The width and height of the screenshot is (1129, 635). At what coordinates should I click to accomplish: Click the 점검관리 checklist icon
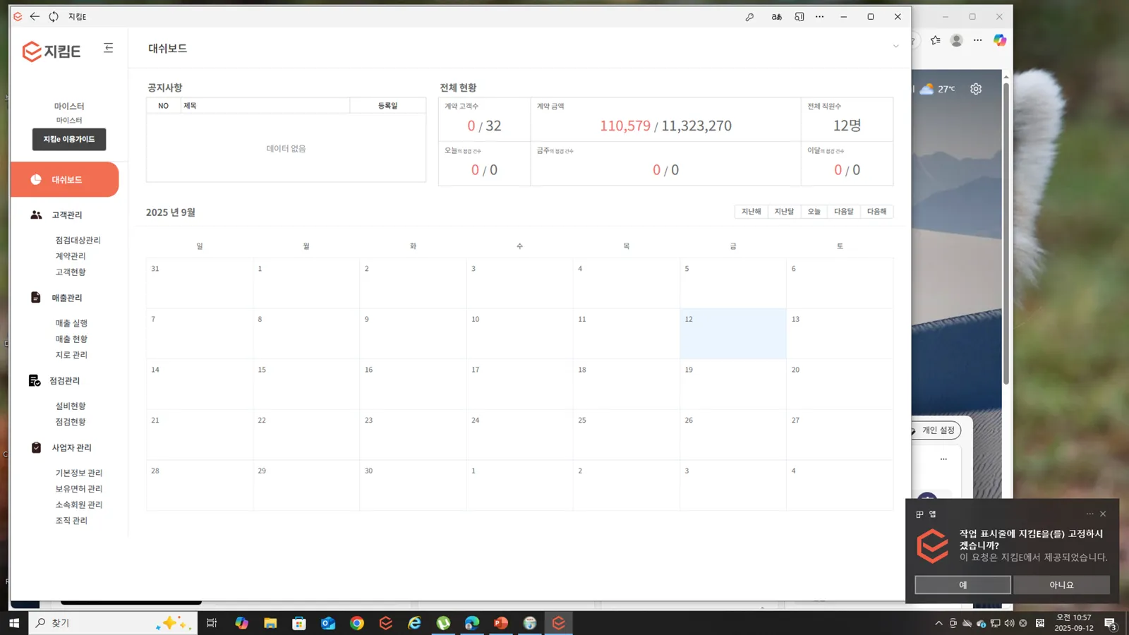(x=35, y=380)
